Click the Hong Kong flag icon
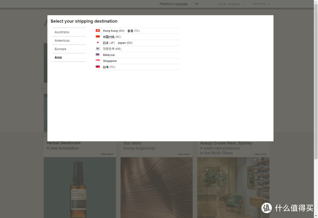This screenshot has width=318, height=218. click(x=98, y=31)
